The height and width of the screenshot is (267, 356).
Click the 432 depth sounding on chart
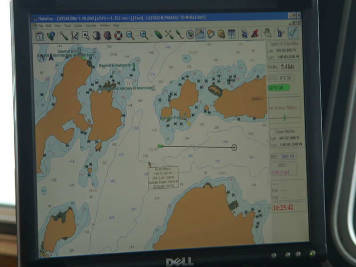tap(121, 154)
